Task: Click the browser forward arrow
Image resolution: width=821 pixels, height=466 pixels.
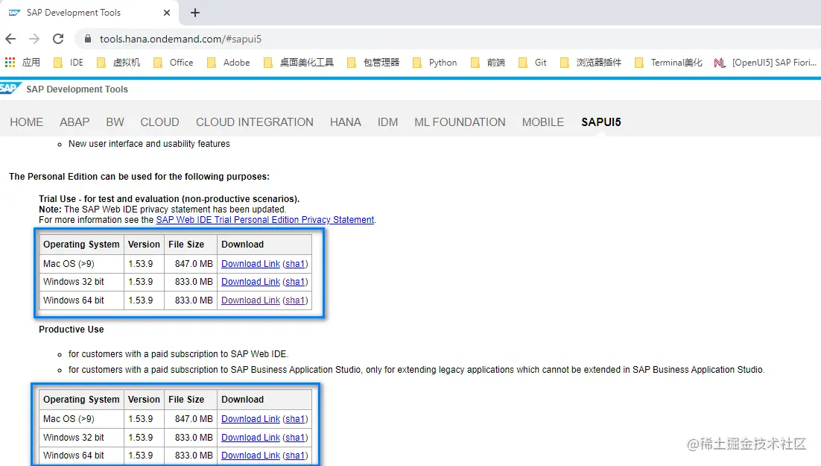Action: coord(34,39)
